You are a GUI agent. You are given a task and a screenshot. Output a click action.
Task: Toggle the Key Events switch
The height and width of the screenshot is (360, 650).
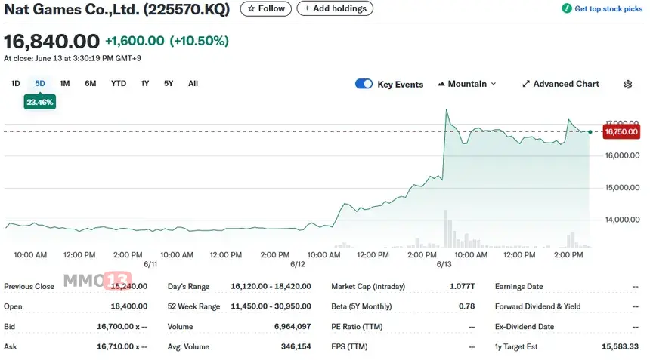pos(364,84)
